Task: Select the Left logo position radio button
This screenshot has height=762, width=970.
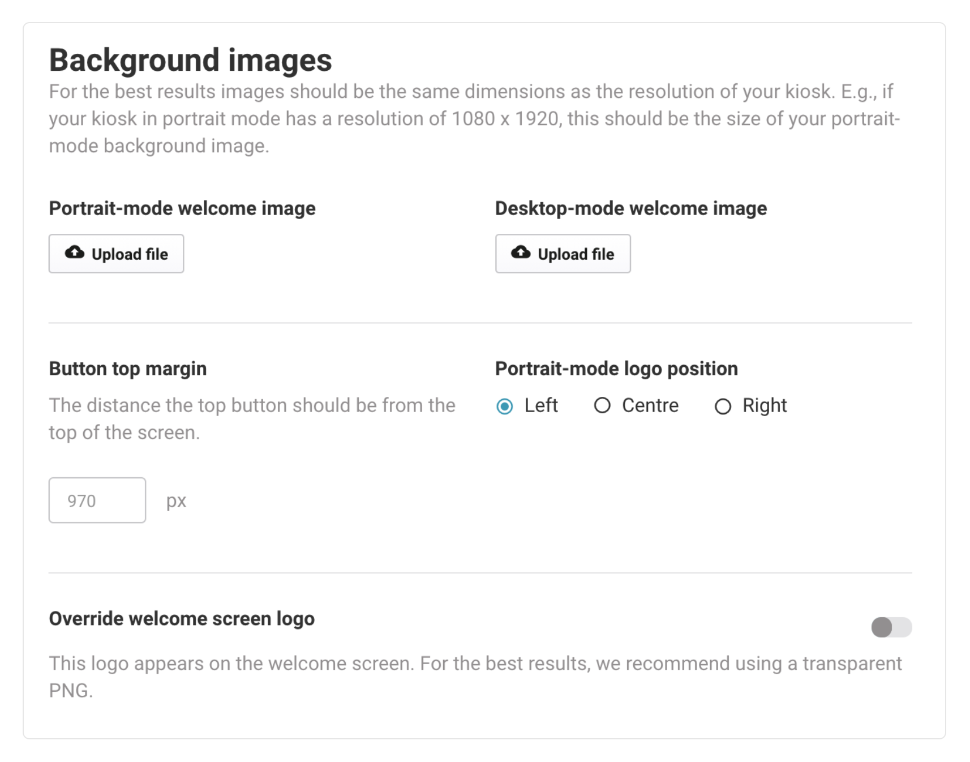Action: click(504, 406)
